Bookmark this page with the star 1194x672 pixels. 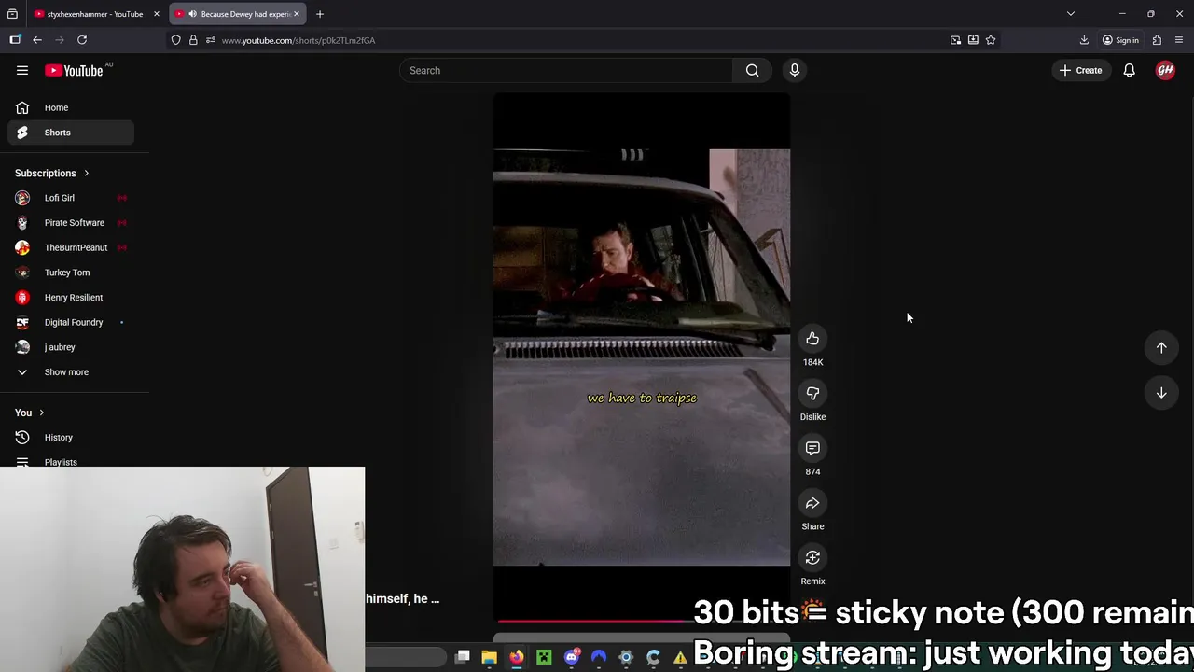click(x=991, y=40)
